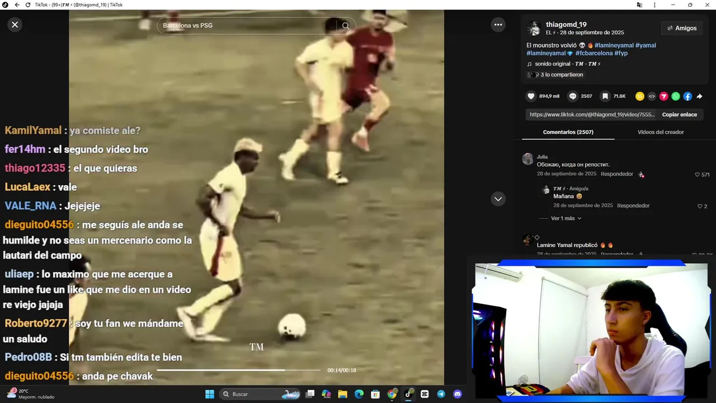The image size is (716, 403).
Task: Open Discord from taskbar
Action: tap(458, 394)
